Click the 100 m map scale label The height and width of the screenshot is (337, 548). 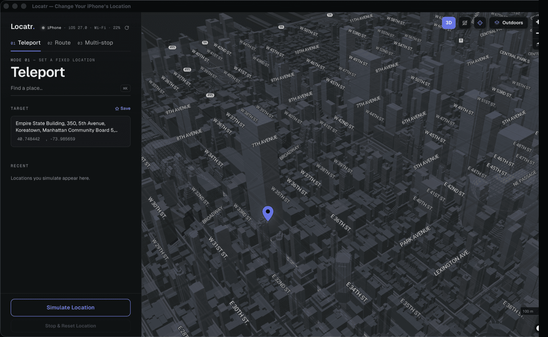pos(528,311)
